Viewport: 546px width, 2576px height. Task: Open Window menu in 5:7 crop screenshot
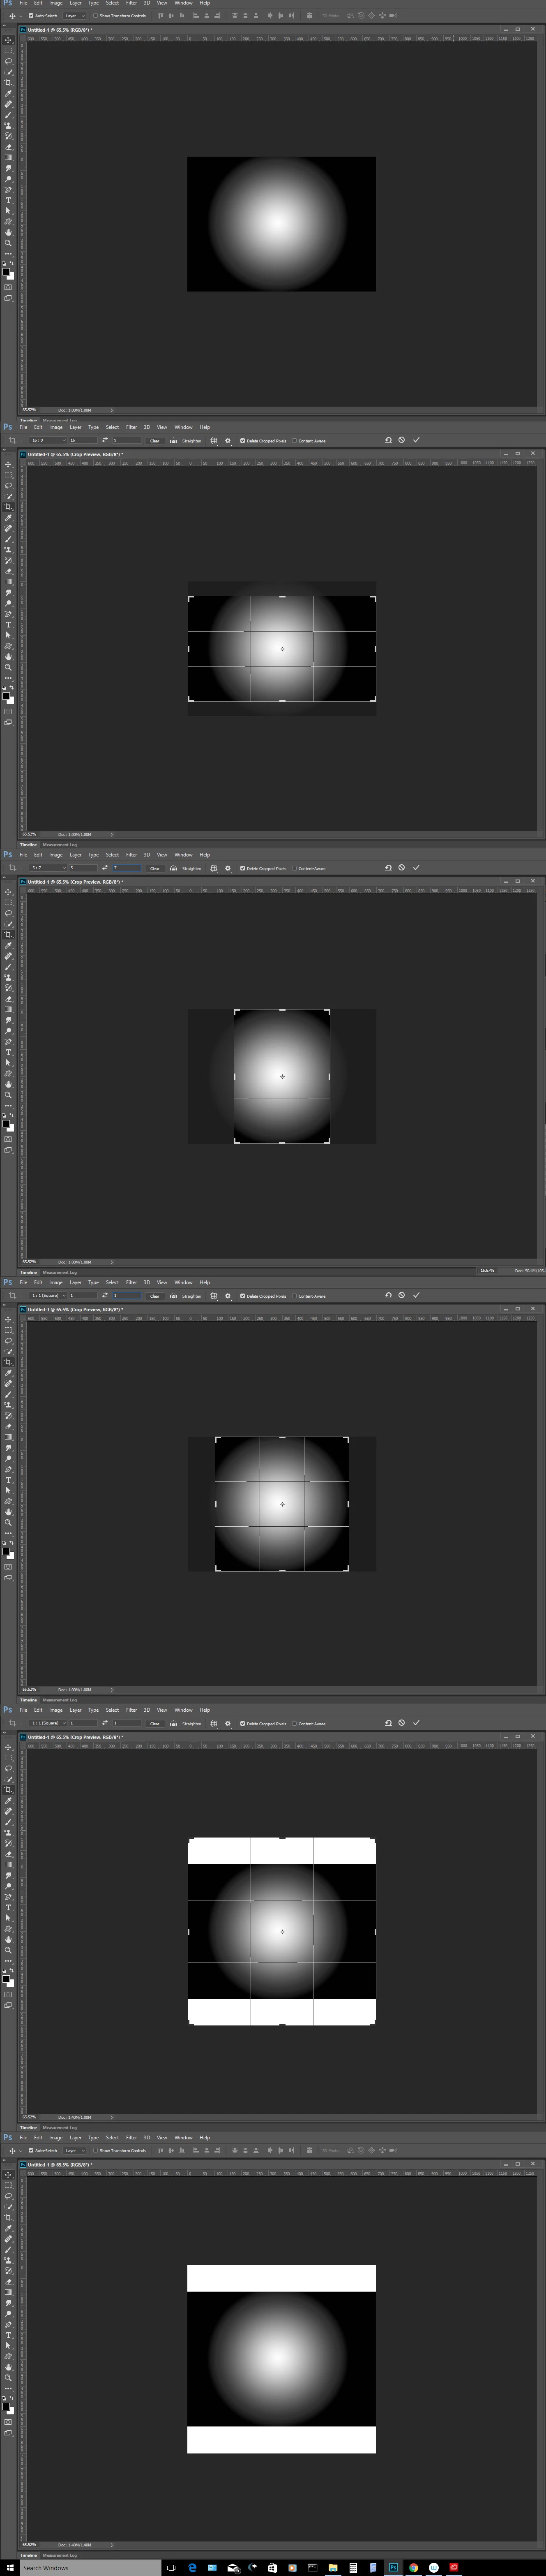point(183,855)
